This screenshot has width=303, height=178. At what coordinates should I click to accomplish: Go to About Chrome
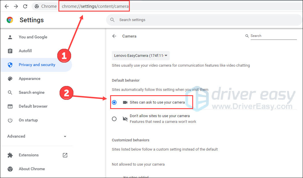[x=32, y=169]
